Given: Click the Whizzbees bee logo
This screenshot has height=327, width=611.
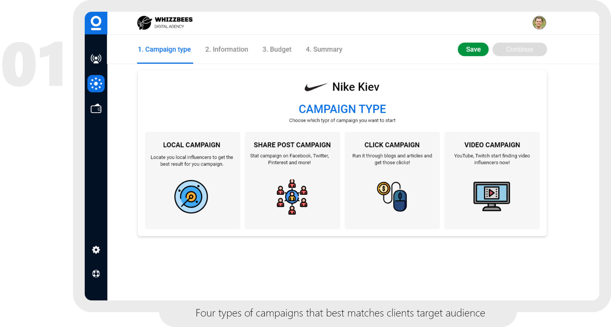Looking at the screenshot, I should tap(144, 23).
